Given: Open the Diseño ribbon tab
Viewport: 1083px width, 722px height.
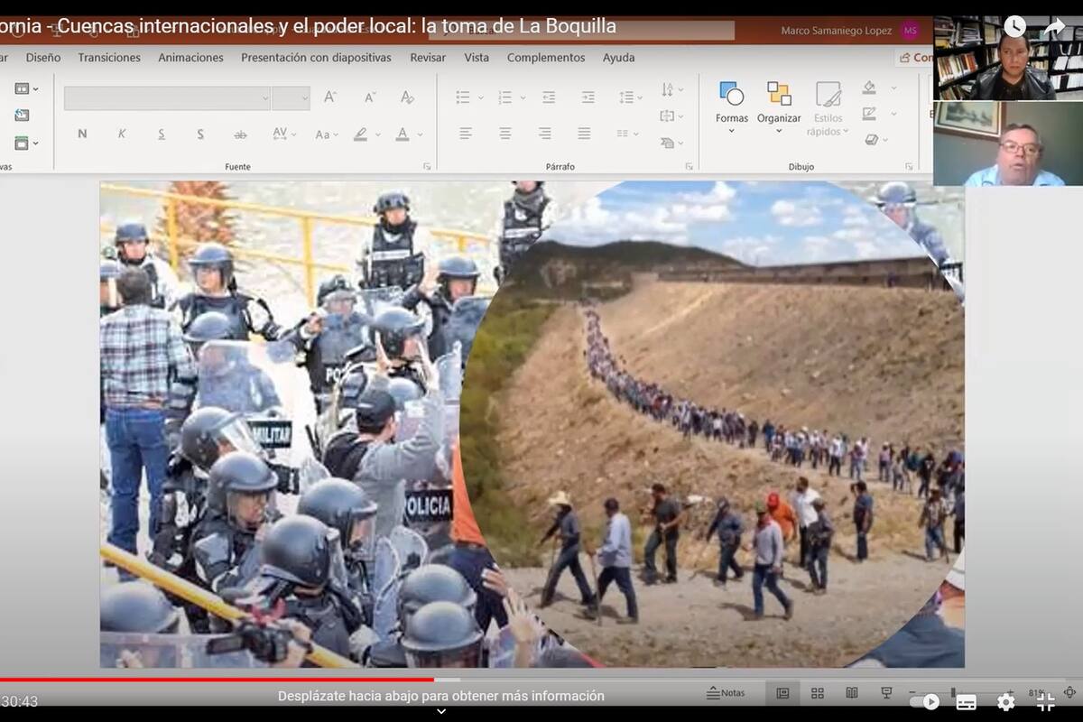Looking at the screenshot, I should tap(43, 57).
